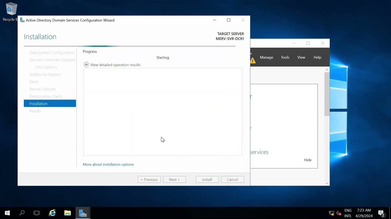Click the MERV-SVR-DCR1 target server name
The image size is (391, 219).
(x=230, y=39)
